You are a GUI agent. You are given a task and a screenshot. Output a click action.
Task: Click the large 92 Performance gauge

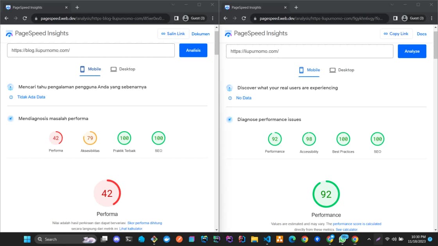click(326, 194)
